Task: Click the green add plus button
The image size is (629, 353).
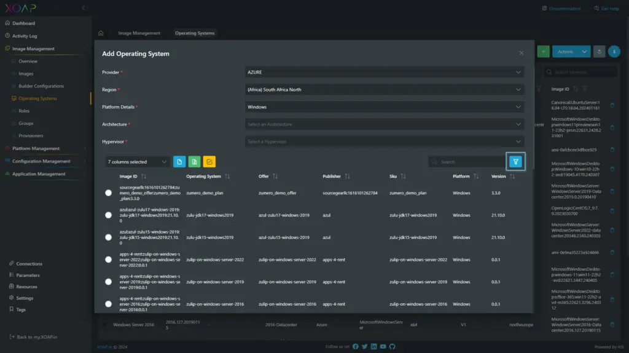Action: [x=543, y=51]
